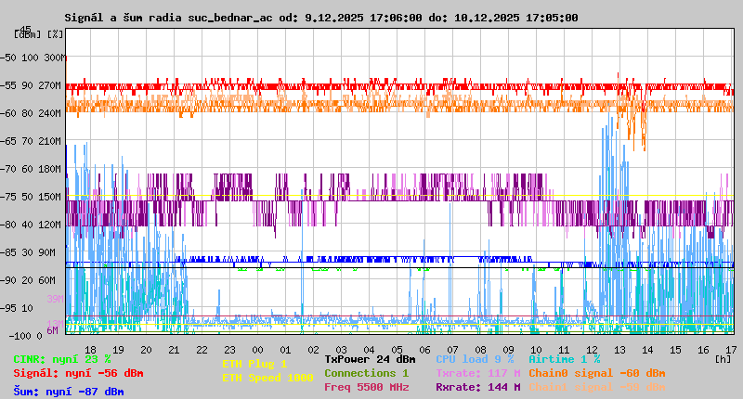The height and width of the screenshot is (399, 743).
Task: Click the '18' hour label on the x-axis
Action: click(x=90, y=350)
